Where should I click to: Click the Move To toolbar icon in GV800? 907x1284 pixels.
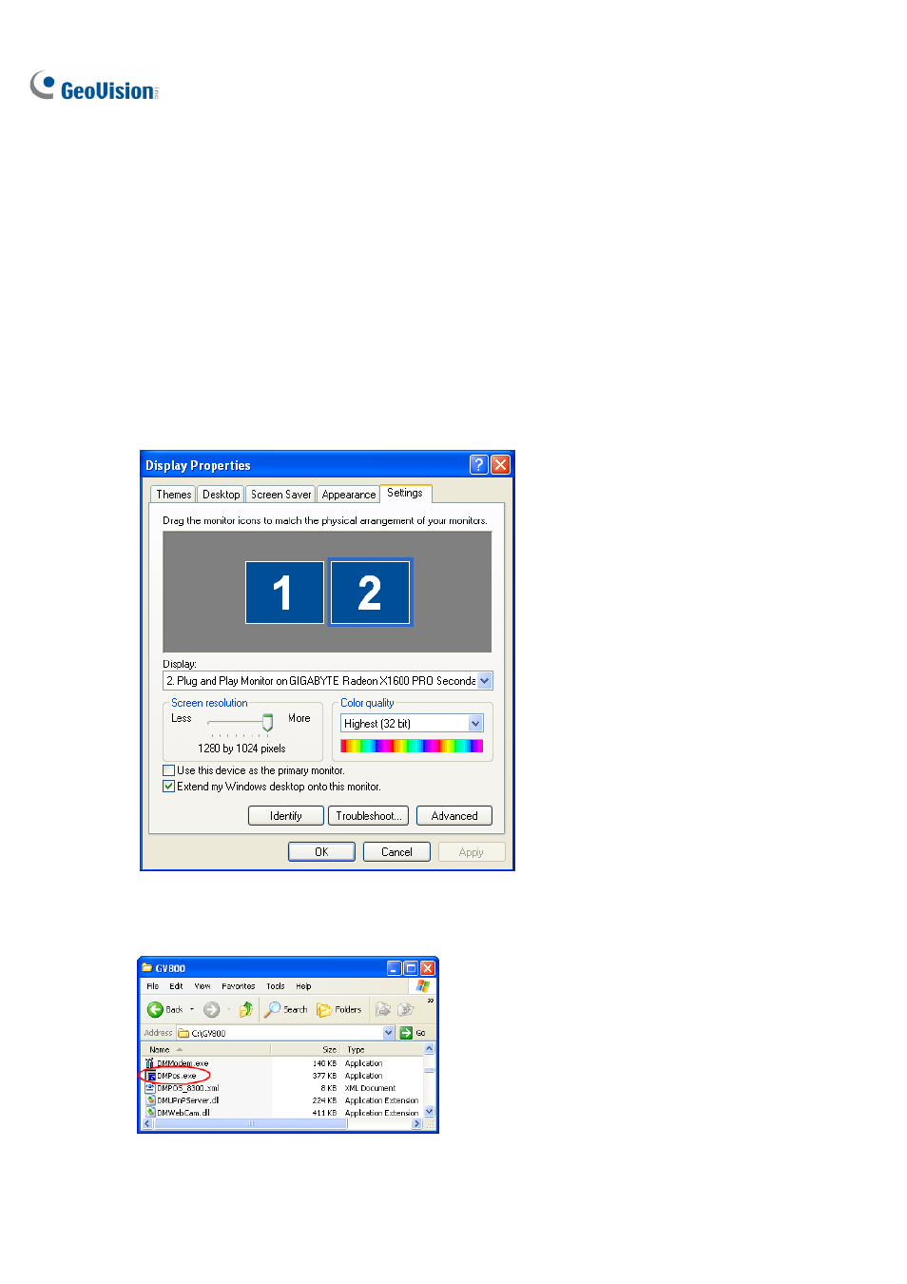(x=383, y=1009)
